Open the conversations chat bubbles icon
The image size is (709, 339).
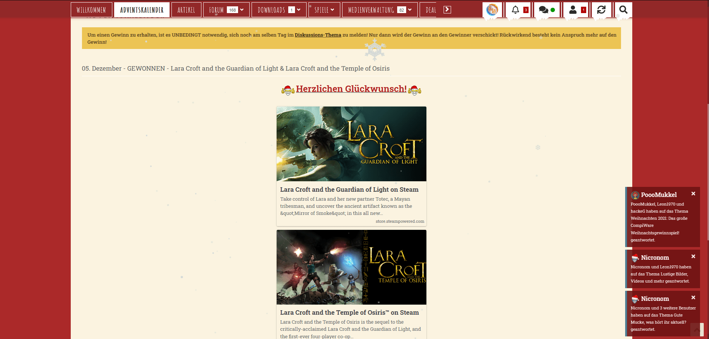point(544,10)
